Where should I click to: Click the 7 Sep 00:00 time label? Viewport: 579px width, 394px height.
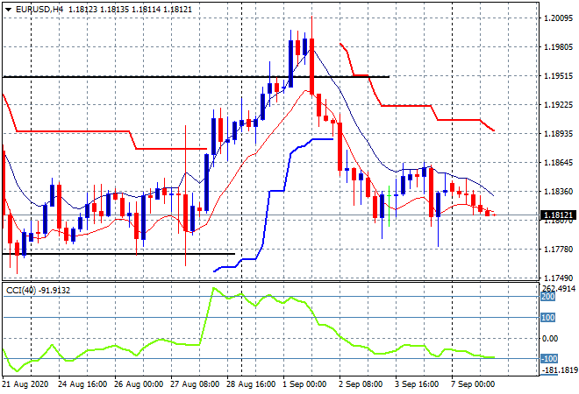click(473, 384)
